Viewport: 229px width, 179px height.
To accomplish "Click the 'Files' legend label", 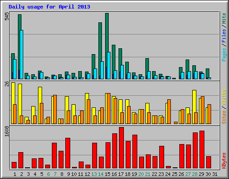I will [x=224, y=36].
